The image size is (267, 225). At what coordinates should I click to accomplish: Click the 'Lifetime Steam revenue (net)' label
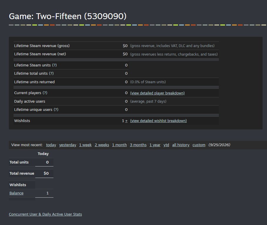(x=40, y=54)
